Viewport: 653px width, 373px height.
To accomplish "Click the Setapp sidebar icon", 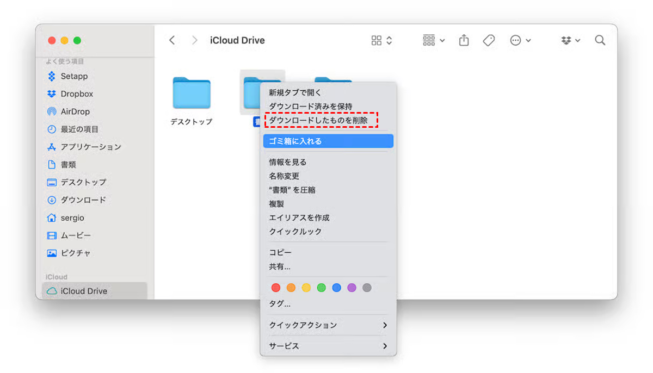I will (x=52, y=76).
